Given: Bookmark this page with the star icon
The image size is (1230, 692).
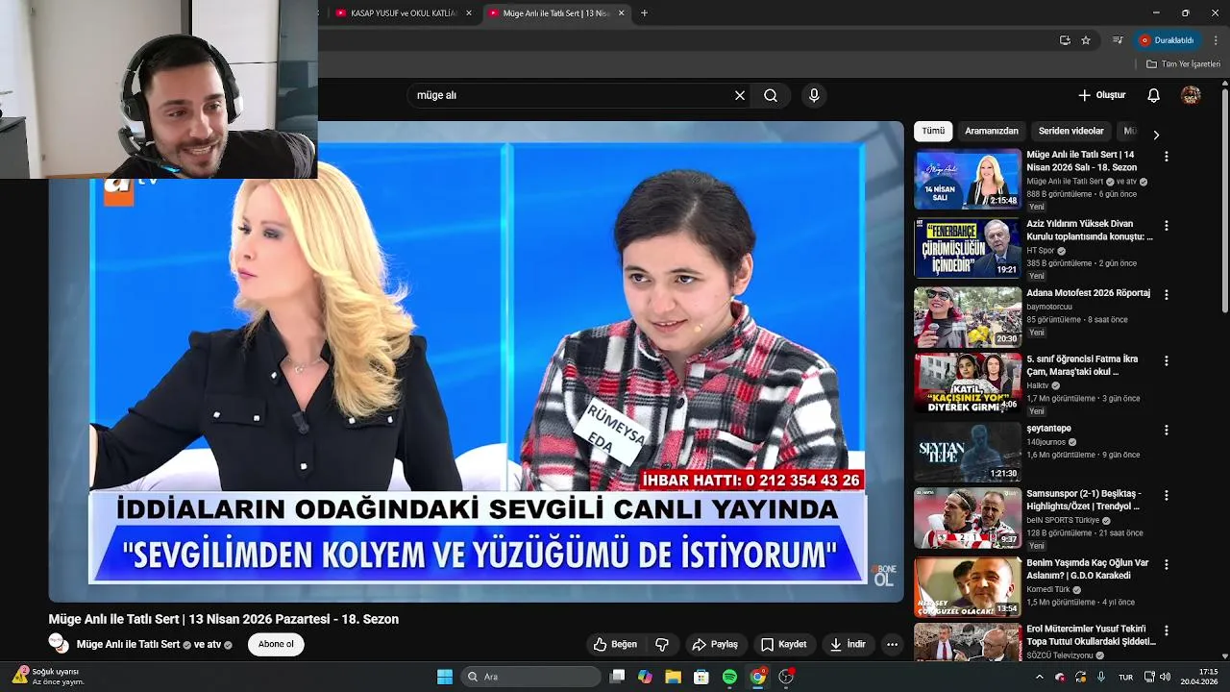Looking at the screenshot, I should pos(1086,40).
